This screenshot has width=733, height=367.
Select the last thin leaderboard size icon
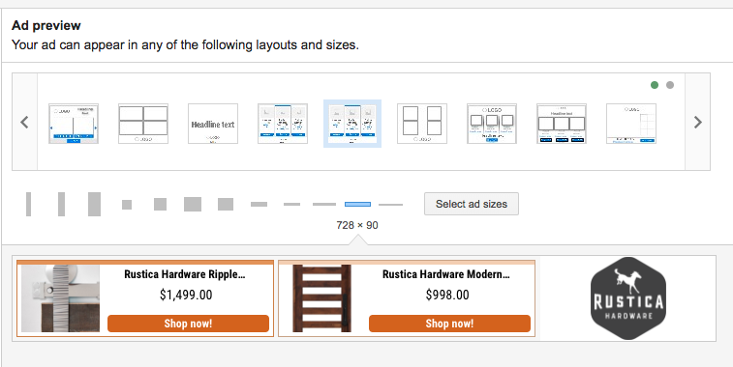pyautogui.click(x=390, y=204)
